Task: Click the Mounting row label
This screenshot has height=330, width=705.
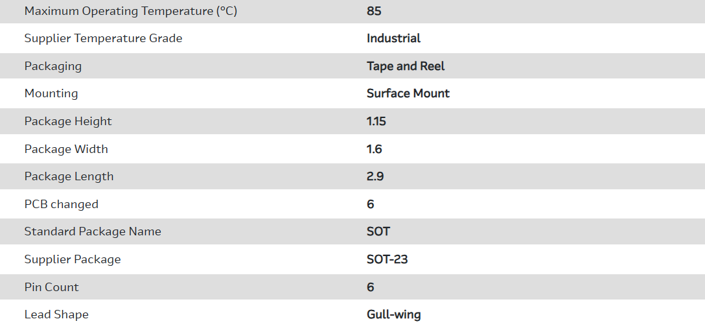Action: (51, 93)
